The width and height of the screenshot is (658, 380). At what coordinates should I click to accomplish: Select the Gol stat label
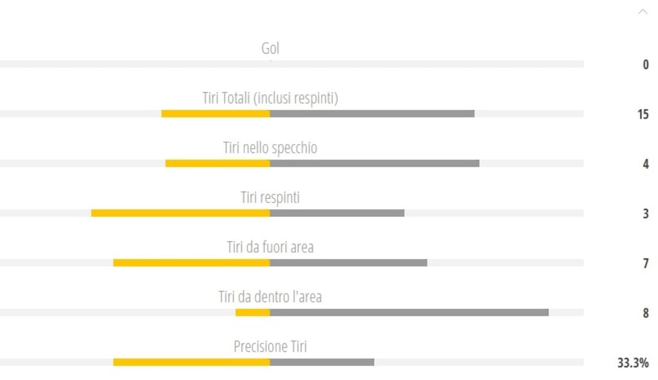coord(270,48)
